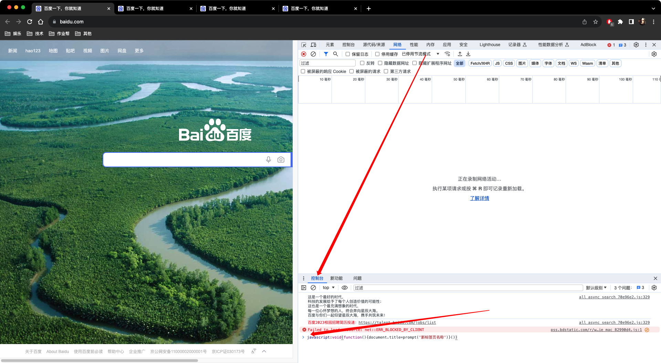Create live expression eye icon
661x363 pixels.
point(345,288)
